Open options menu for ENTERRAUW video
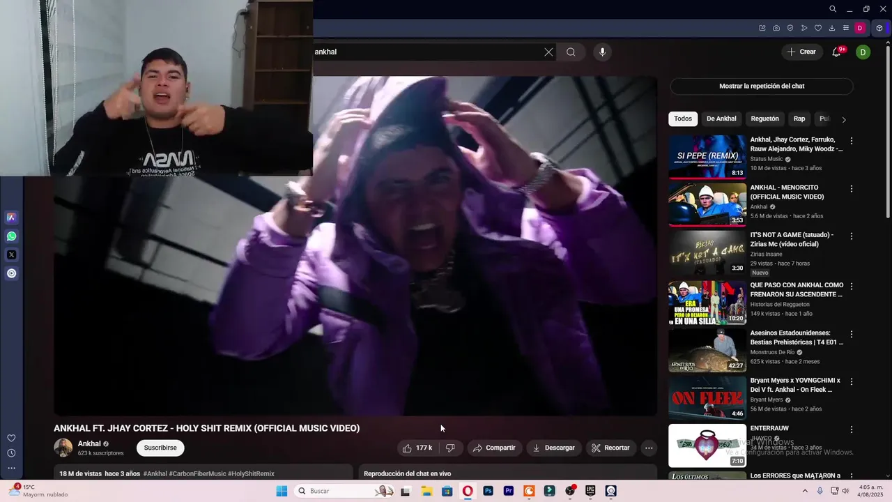This screenshot has height=502, width=892. click(x=851, y=429)
